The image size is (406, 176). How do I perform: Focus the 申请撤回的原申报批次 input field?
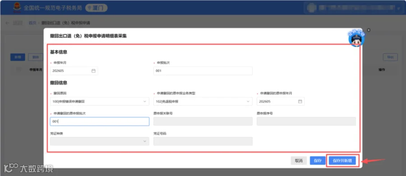coord(99,121)
